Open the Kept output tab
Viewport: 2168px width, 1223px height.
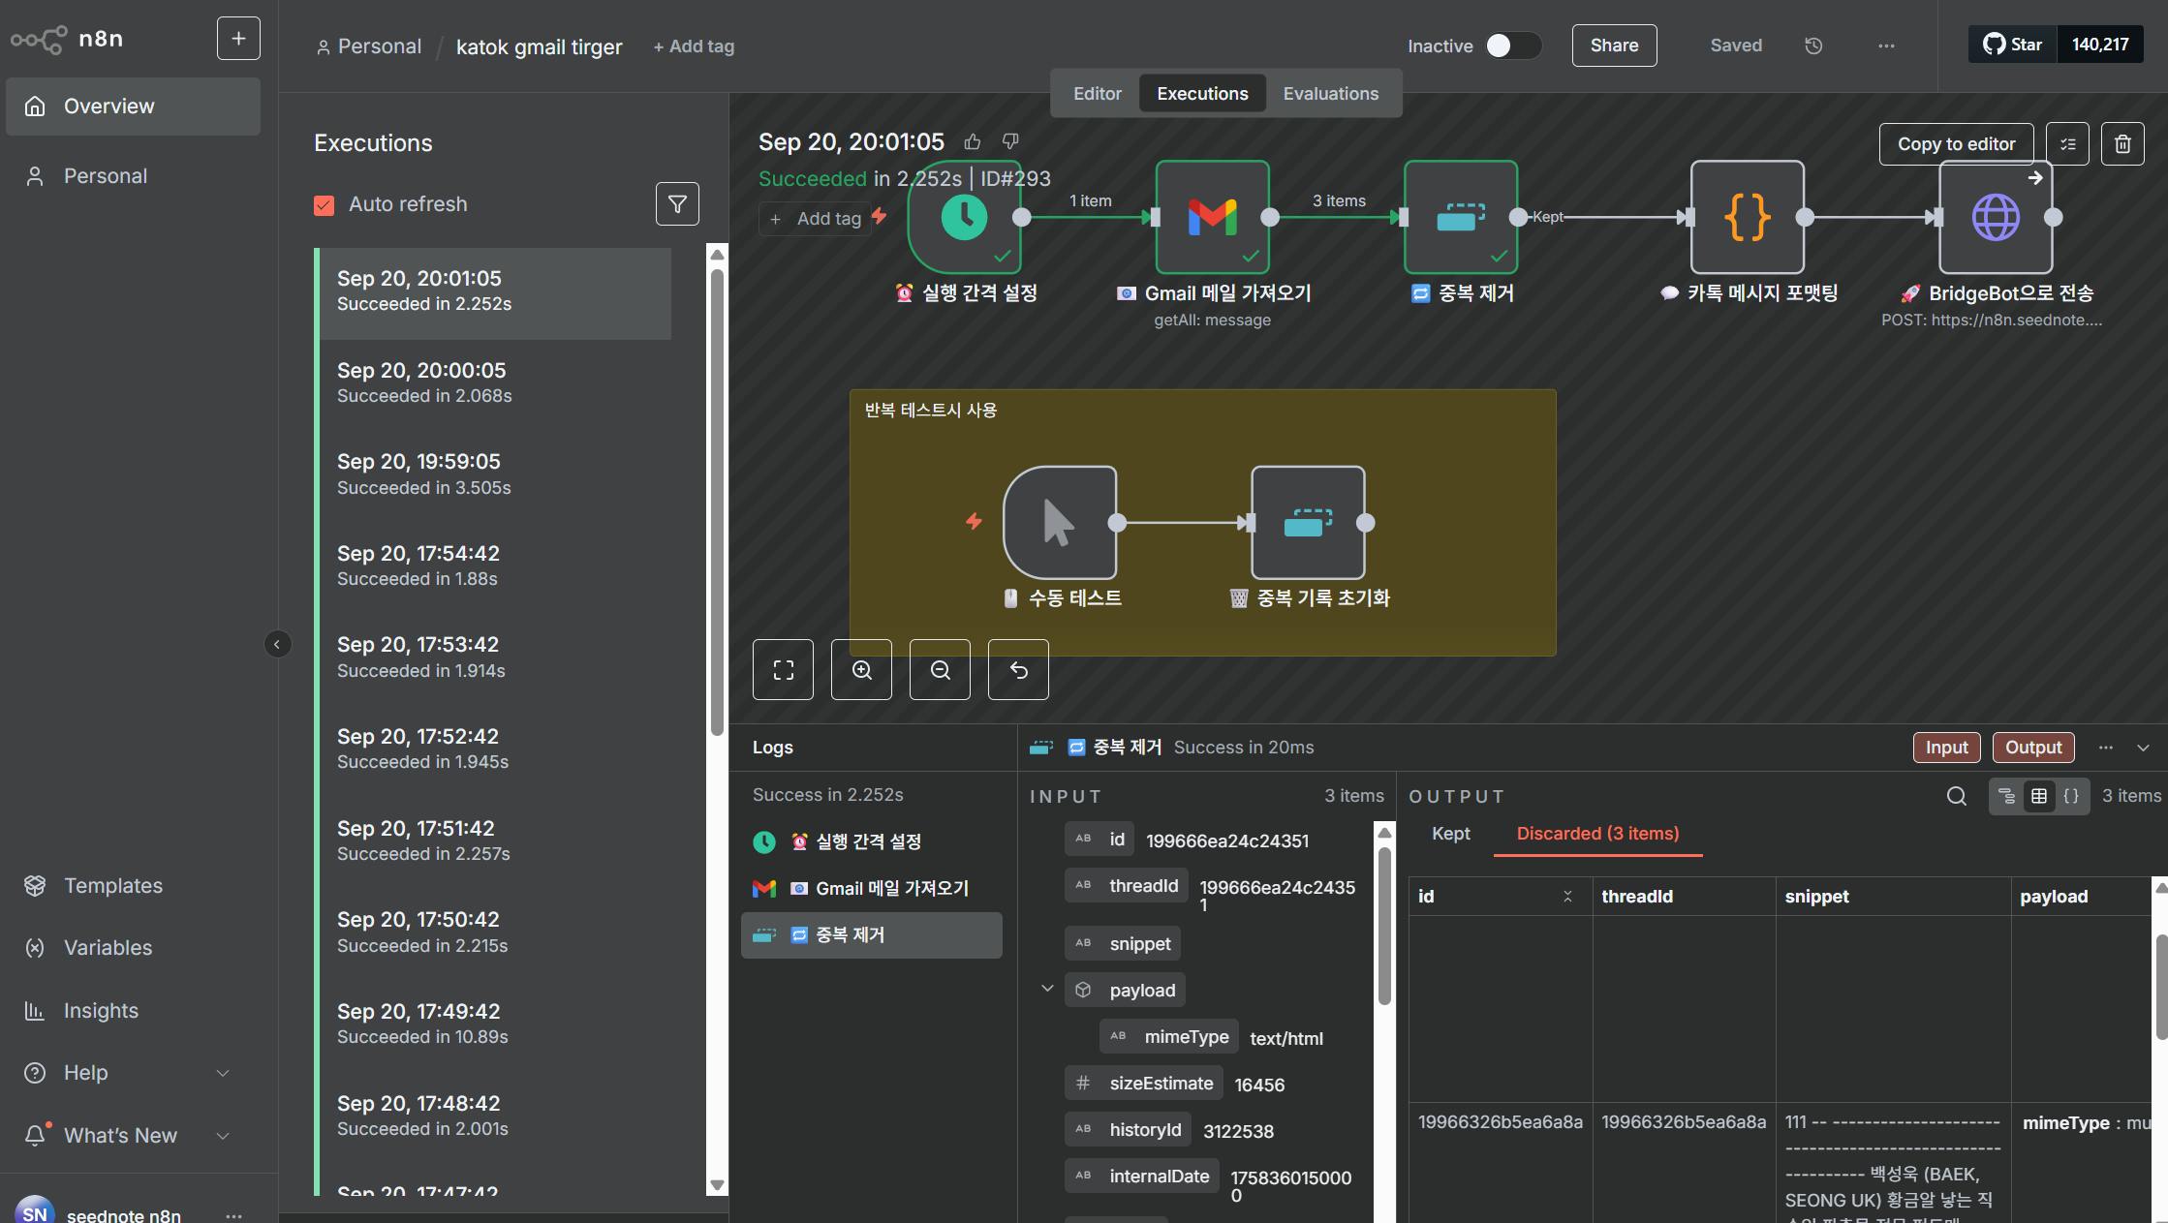(1450, 834)
